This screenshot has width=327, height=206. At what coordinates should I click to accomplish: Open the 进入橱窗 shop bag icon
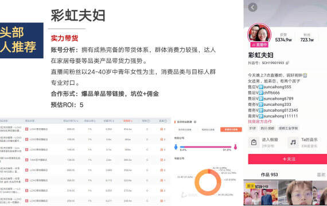[254, 142]
